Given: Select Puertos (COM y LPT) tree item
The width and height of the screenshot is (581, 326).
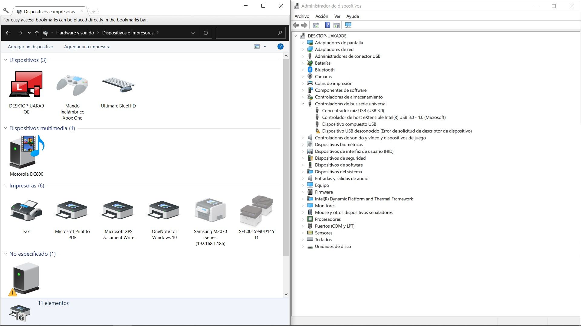Looking at the screenshot, I should coord(334,226).
